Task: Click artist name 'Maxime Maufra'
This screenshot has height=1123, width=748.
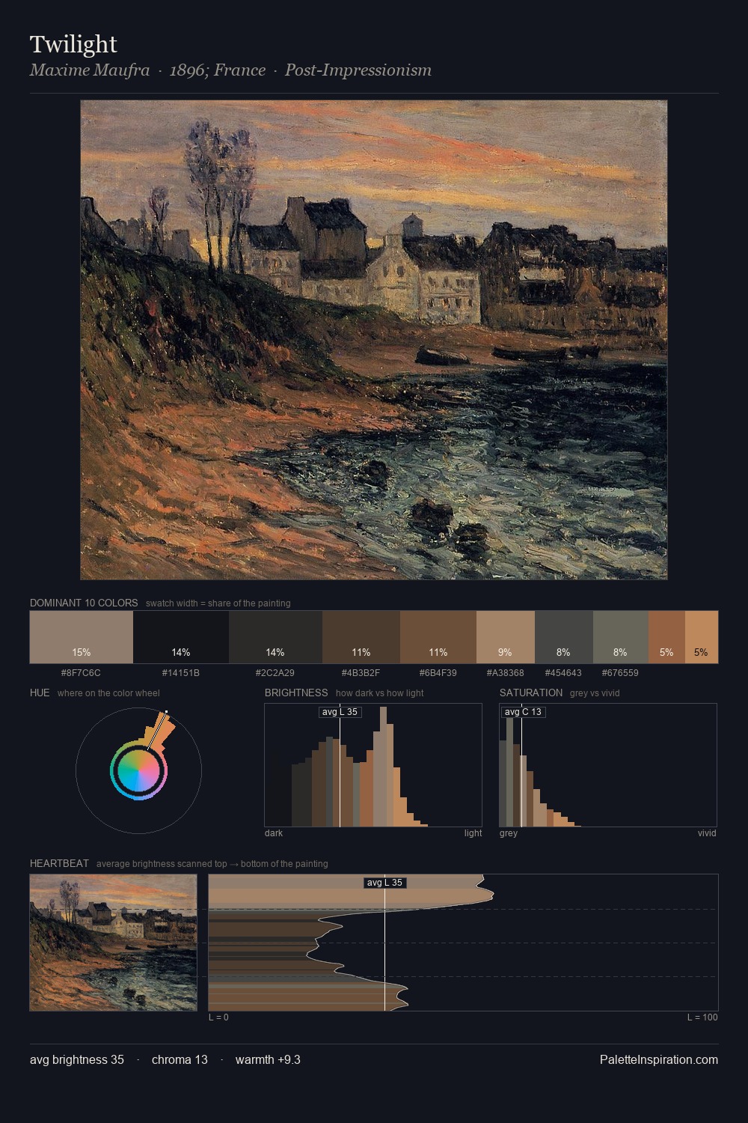Action: click(x=90, y=70)
